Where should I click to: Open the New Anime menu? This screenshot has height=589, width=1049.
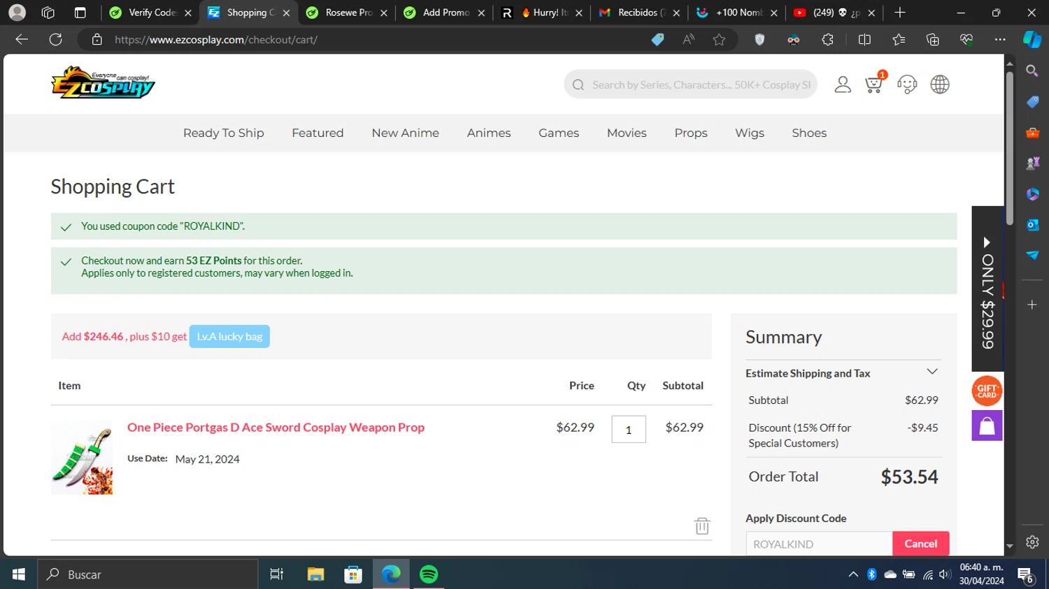click(406, 133)
